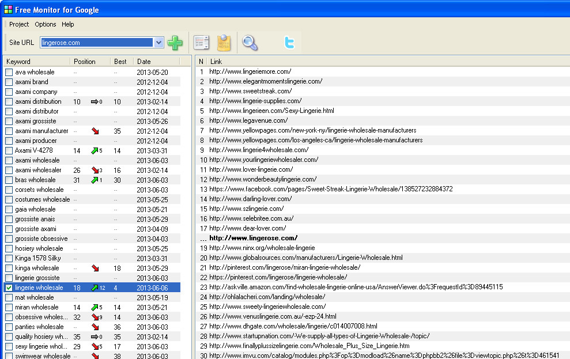Click the red down arrow for swimwear wholesale
This screenshot has width=570, height=359.
pyautogui.click(x=95, y=356)
